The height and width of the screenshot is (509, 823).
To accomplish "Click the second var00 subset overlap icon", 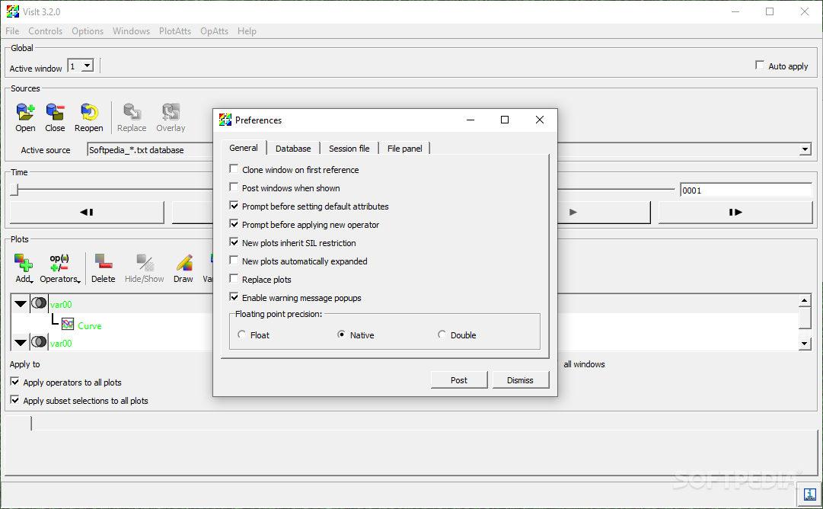I will point(39,342).
